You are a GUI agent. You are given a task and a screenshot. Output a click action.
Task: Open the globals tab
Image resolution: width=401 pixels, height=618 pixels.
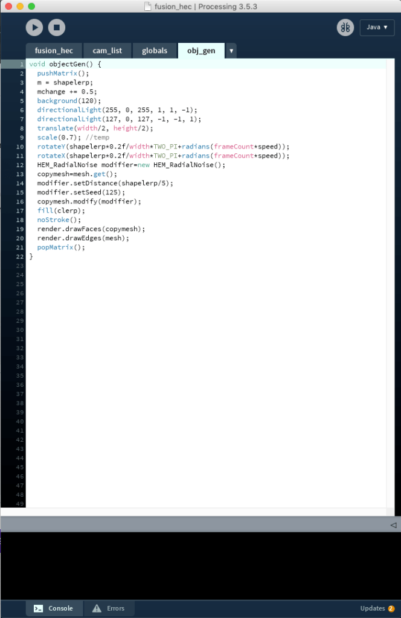point(155,51)
